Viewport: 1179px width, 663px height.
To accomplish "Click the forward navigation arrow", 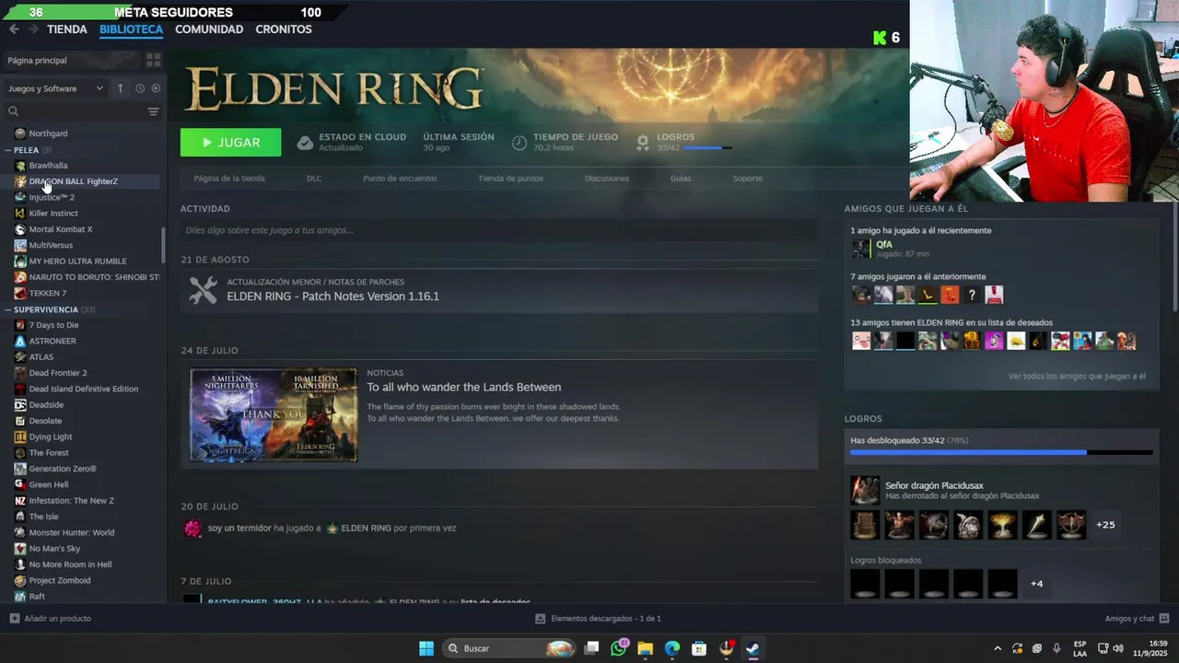I will (x=33, y=29).
